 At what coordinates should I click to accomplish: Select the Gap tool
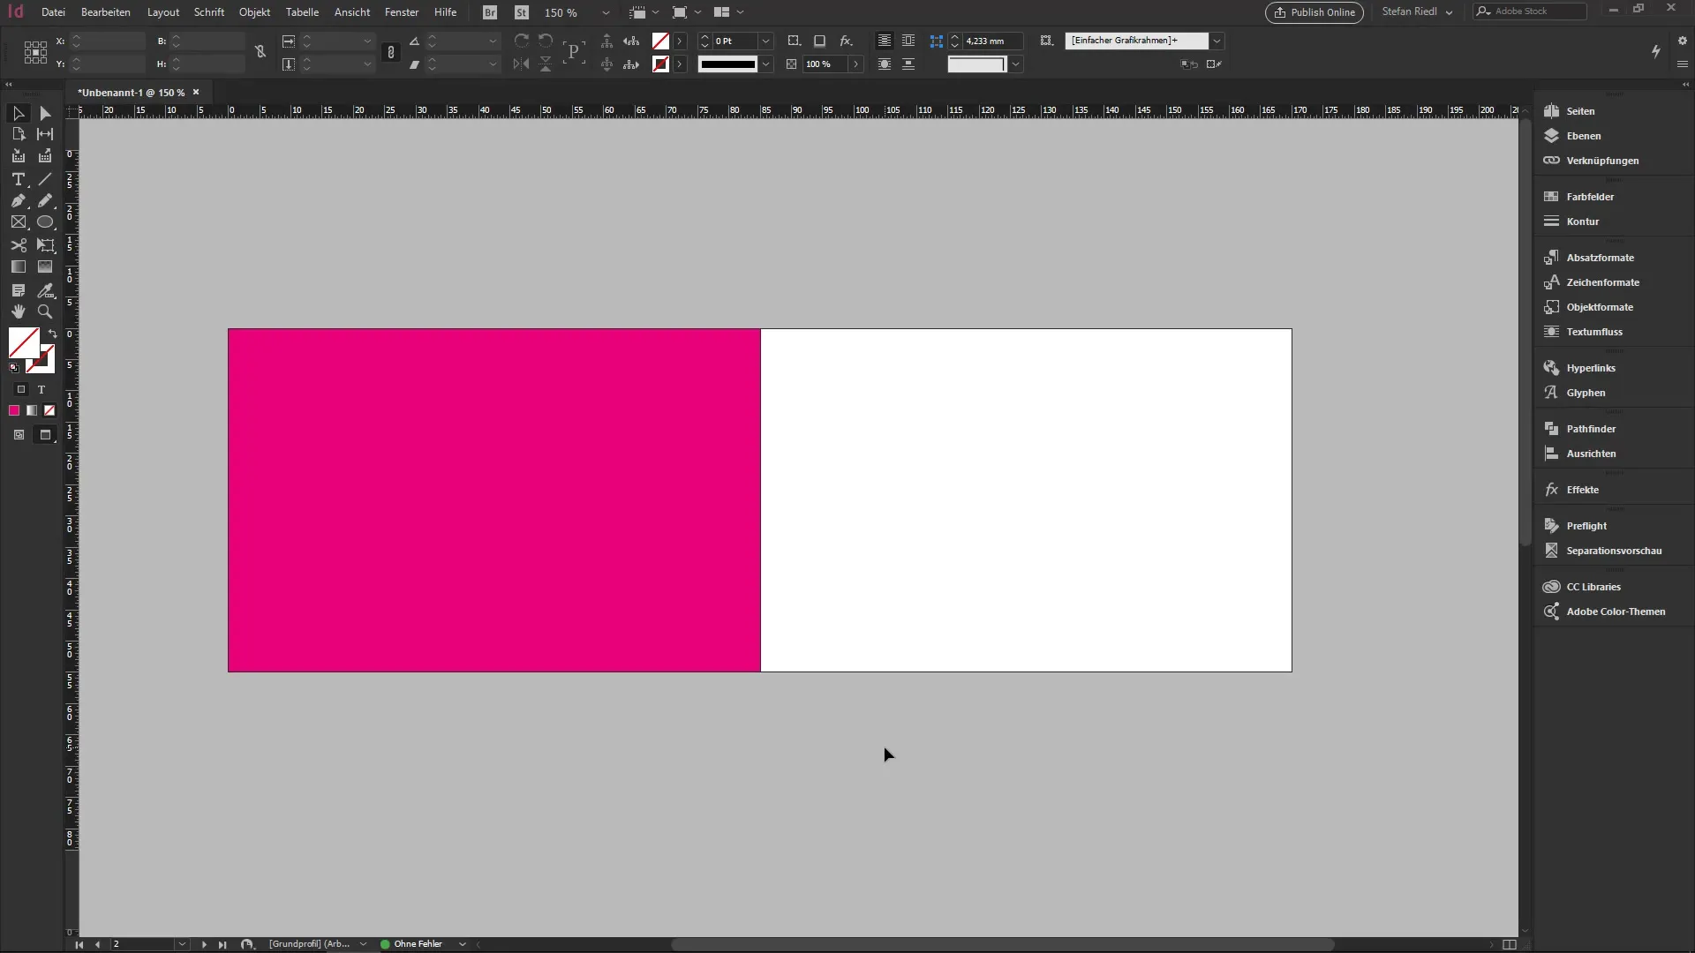(45, 134)
